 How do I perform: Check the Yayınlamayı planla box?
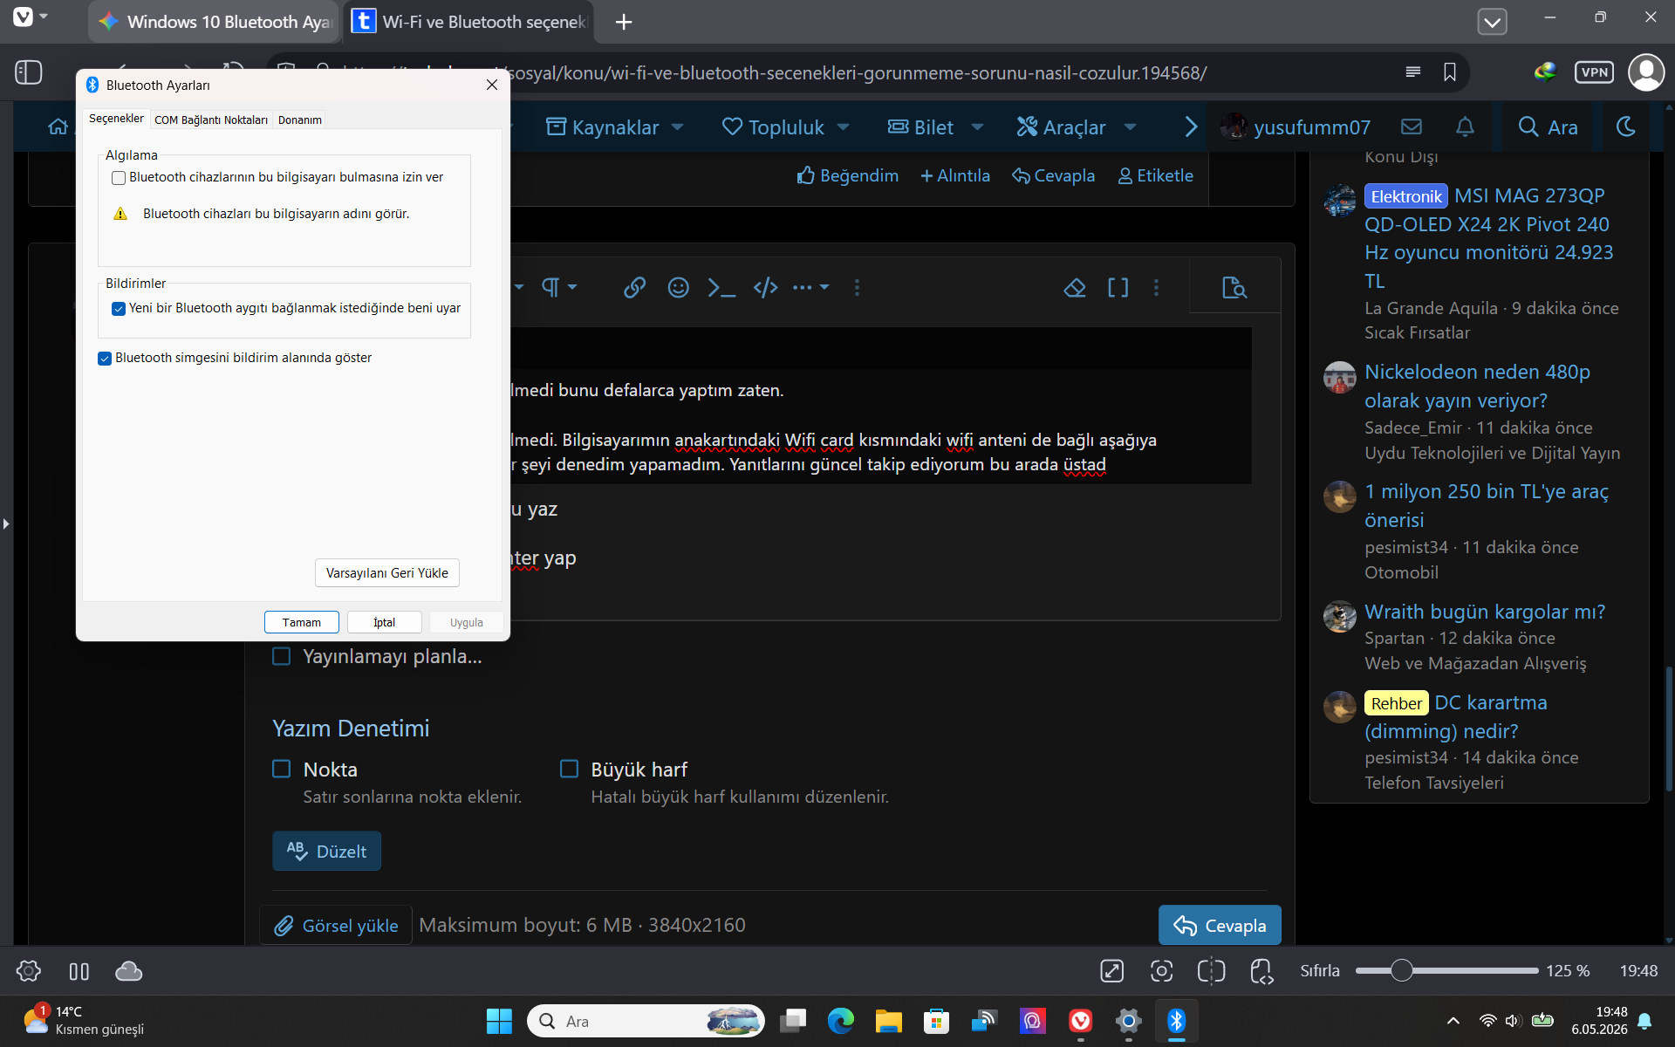tap(281, 656)
